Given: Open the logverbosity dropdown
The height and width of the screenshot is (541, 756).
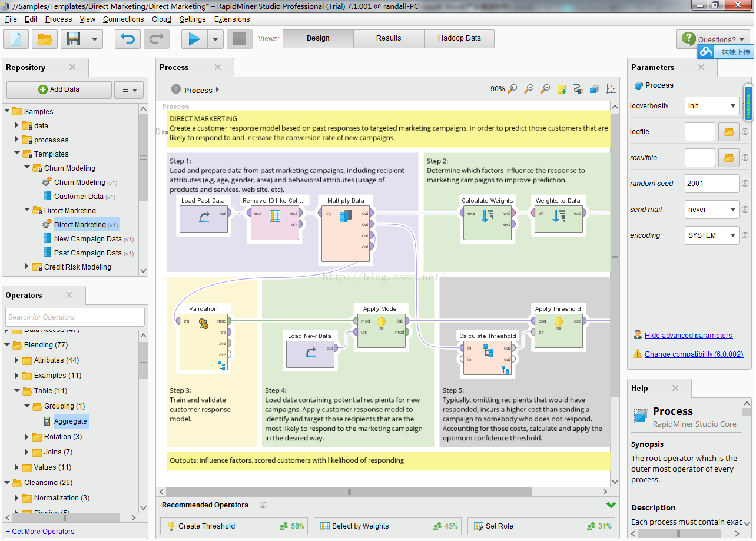Looking at the screenshot, I should [712, 106].
